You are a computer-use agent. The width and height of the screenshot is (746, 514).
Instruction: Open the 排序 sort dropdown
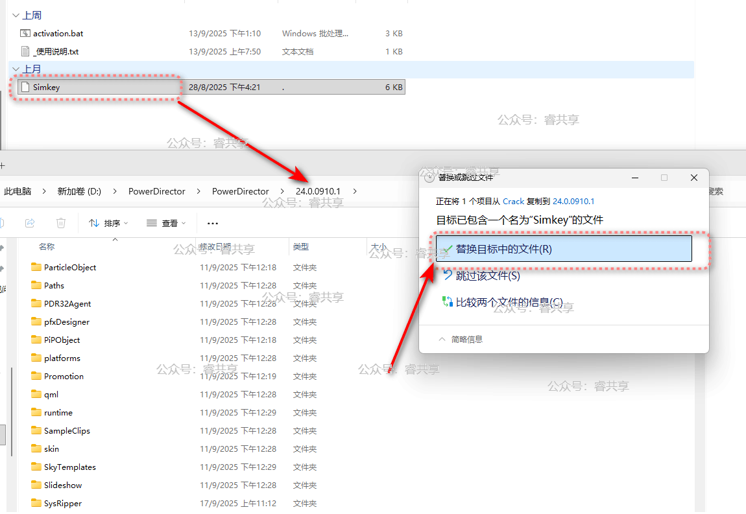coord(108,223)
